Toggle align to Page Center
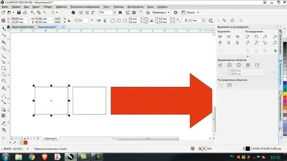The height and width of the screenshot is (161, 287). (239, 65)
